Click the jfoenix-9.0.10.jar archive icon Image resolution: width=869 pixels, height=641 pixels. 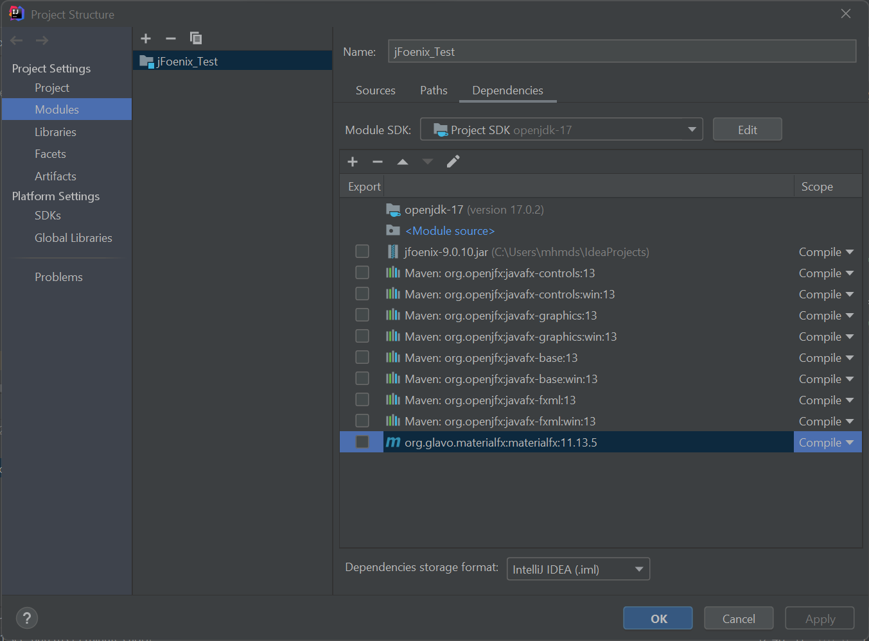(393, 252)
